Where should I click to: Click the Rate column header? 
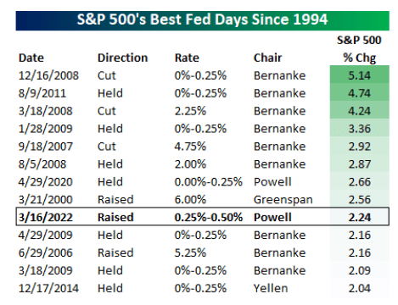[187, 58]
